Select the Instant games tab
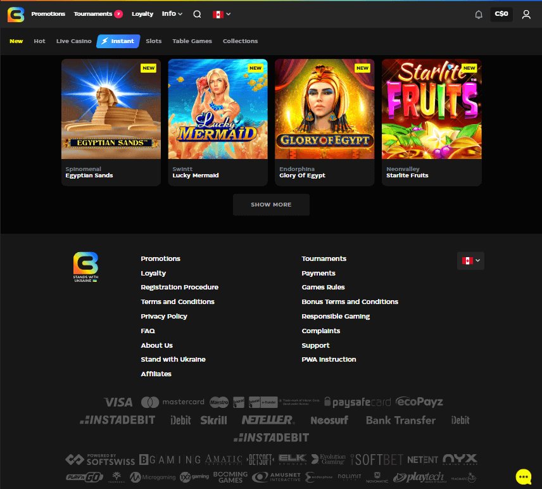 [x=118, y=41]
